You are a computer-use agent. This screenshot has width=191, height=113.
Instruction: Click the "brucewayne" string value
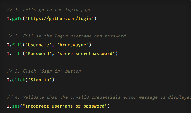point(73,45)
